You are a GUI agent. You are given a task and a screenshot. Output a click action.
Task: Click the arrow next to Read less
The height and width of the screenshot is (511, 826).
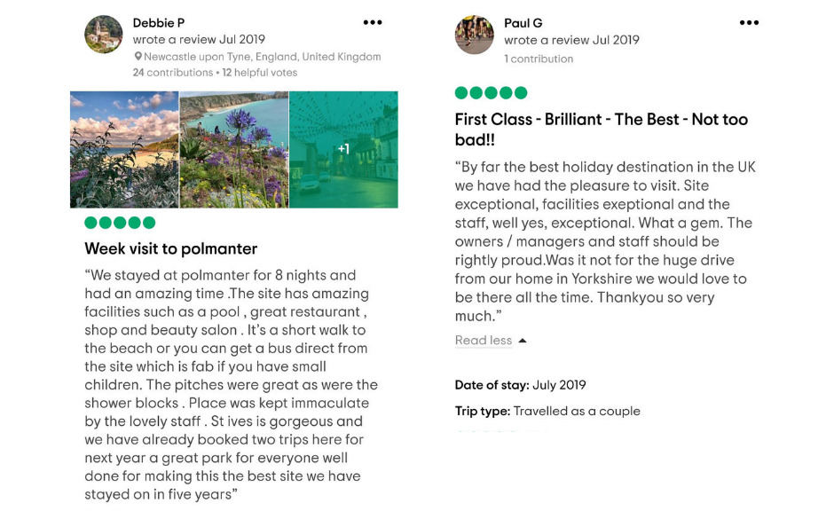523,341
